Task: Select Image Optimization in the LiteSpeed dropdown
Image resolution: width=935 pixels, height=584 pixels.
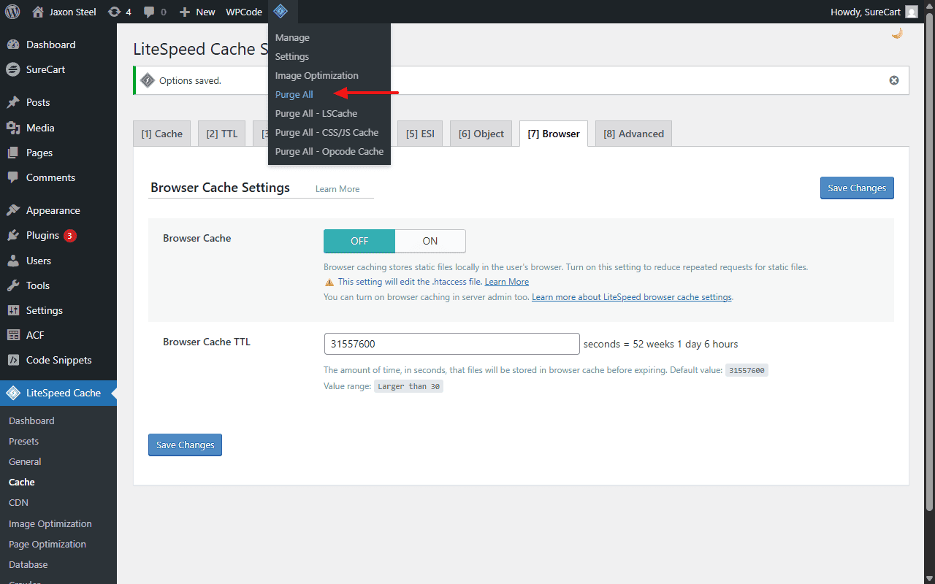Action: tap(317, 75)
